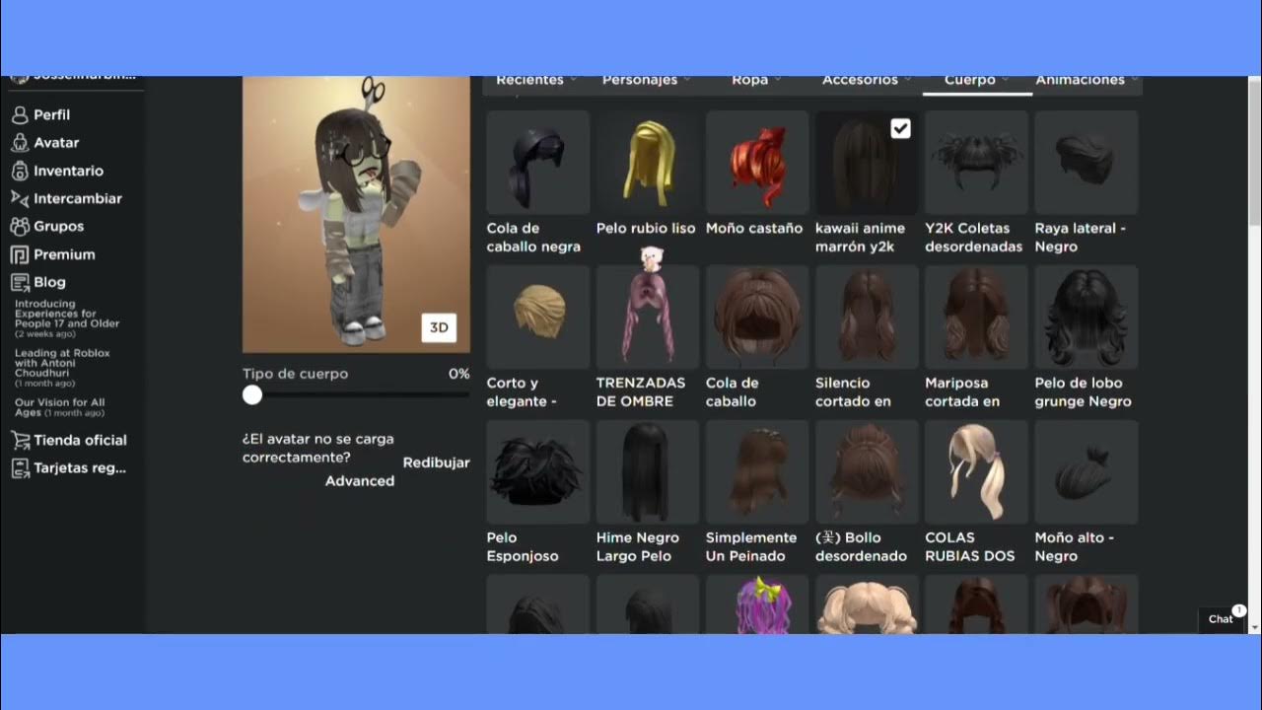Screen dimensions: 1262x710
Task: Read blog post Introducing Experiences for People 17
Action: [67, 318]
